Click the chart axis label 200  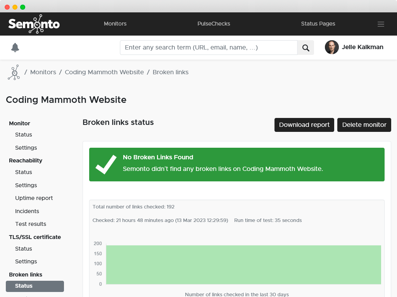[98, 244]
